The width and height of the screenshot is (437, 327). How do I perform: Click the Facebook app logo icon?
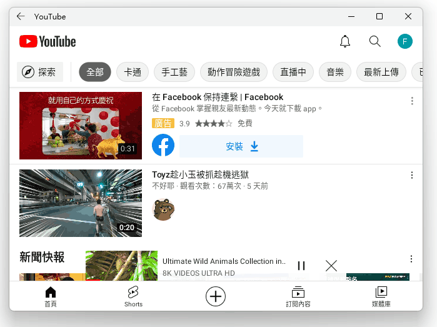point(163,145)
